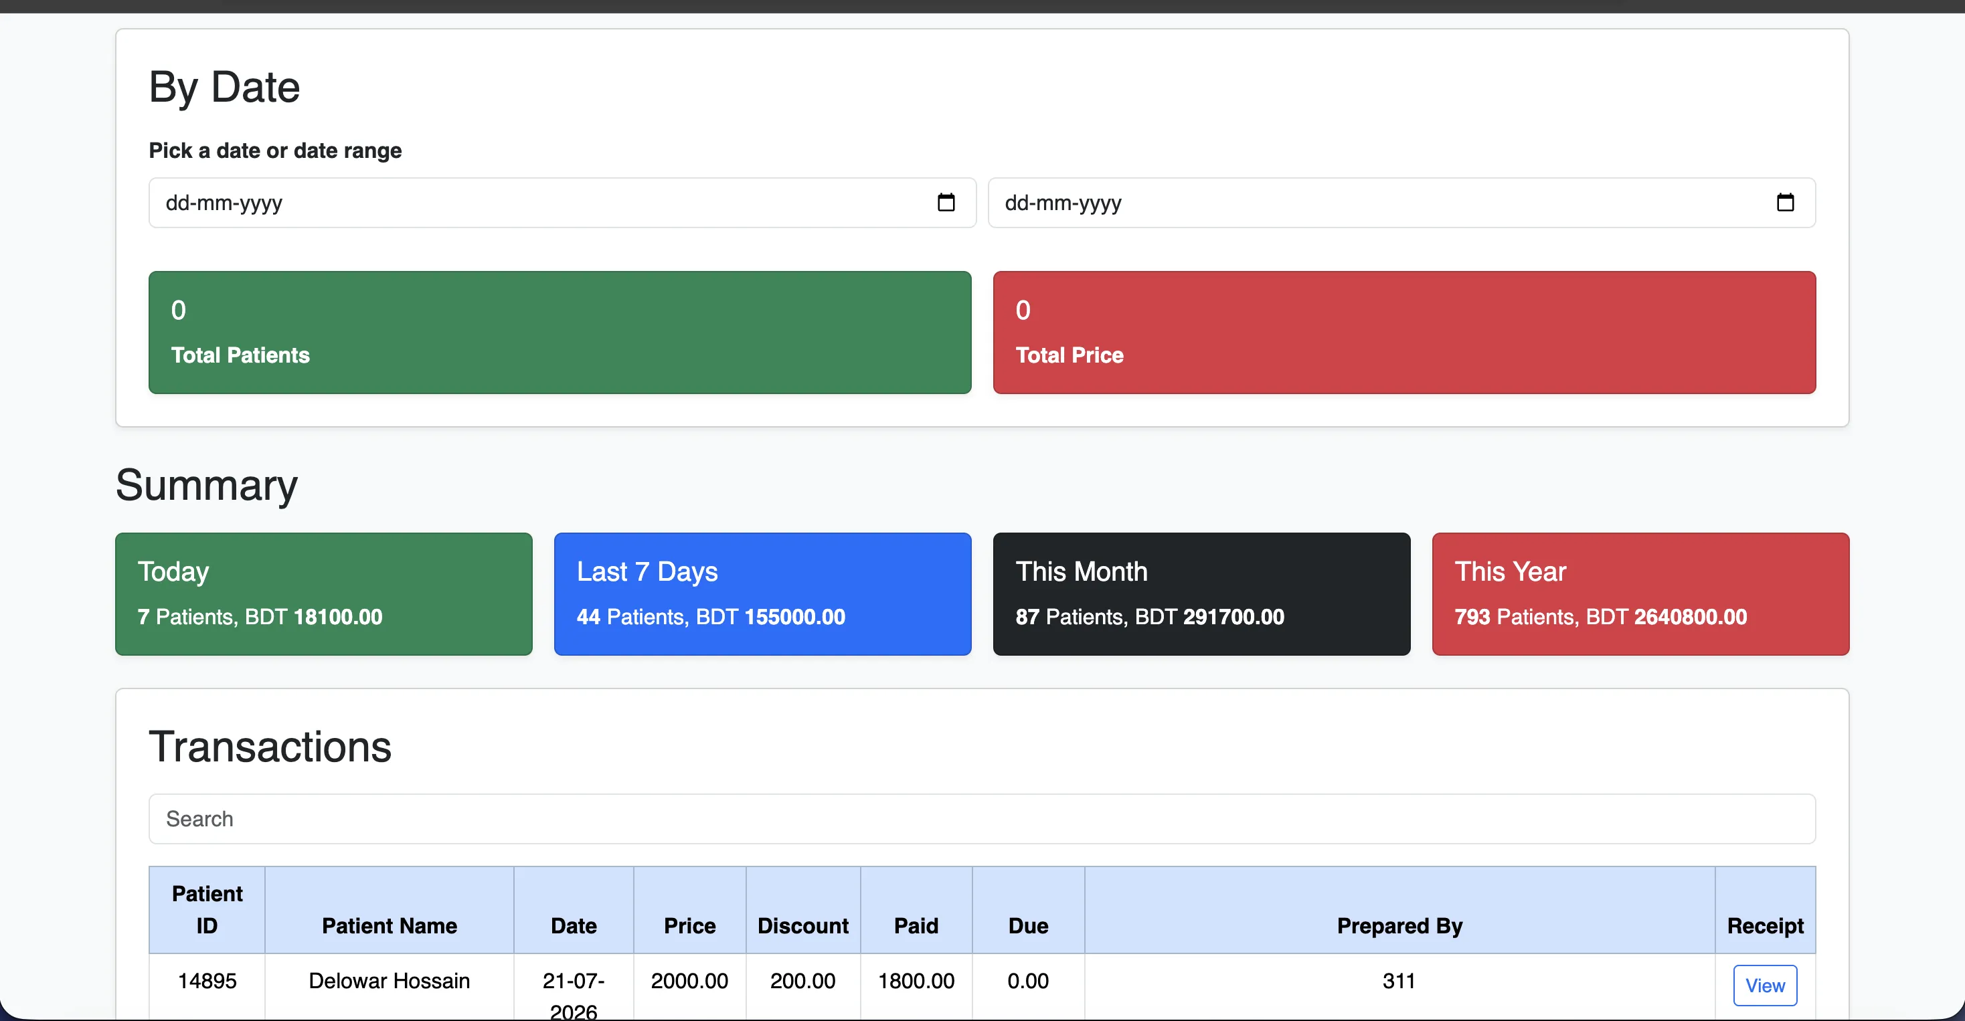Select the paid cell 1800.00
This screenshot has width=1965, height=1021.
pos(916,987)
